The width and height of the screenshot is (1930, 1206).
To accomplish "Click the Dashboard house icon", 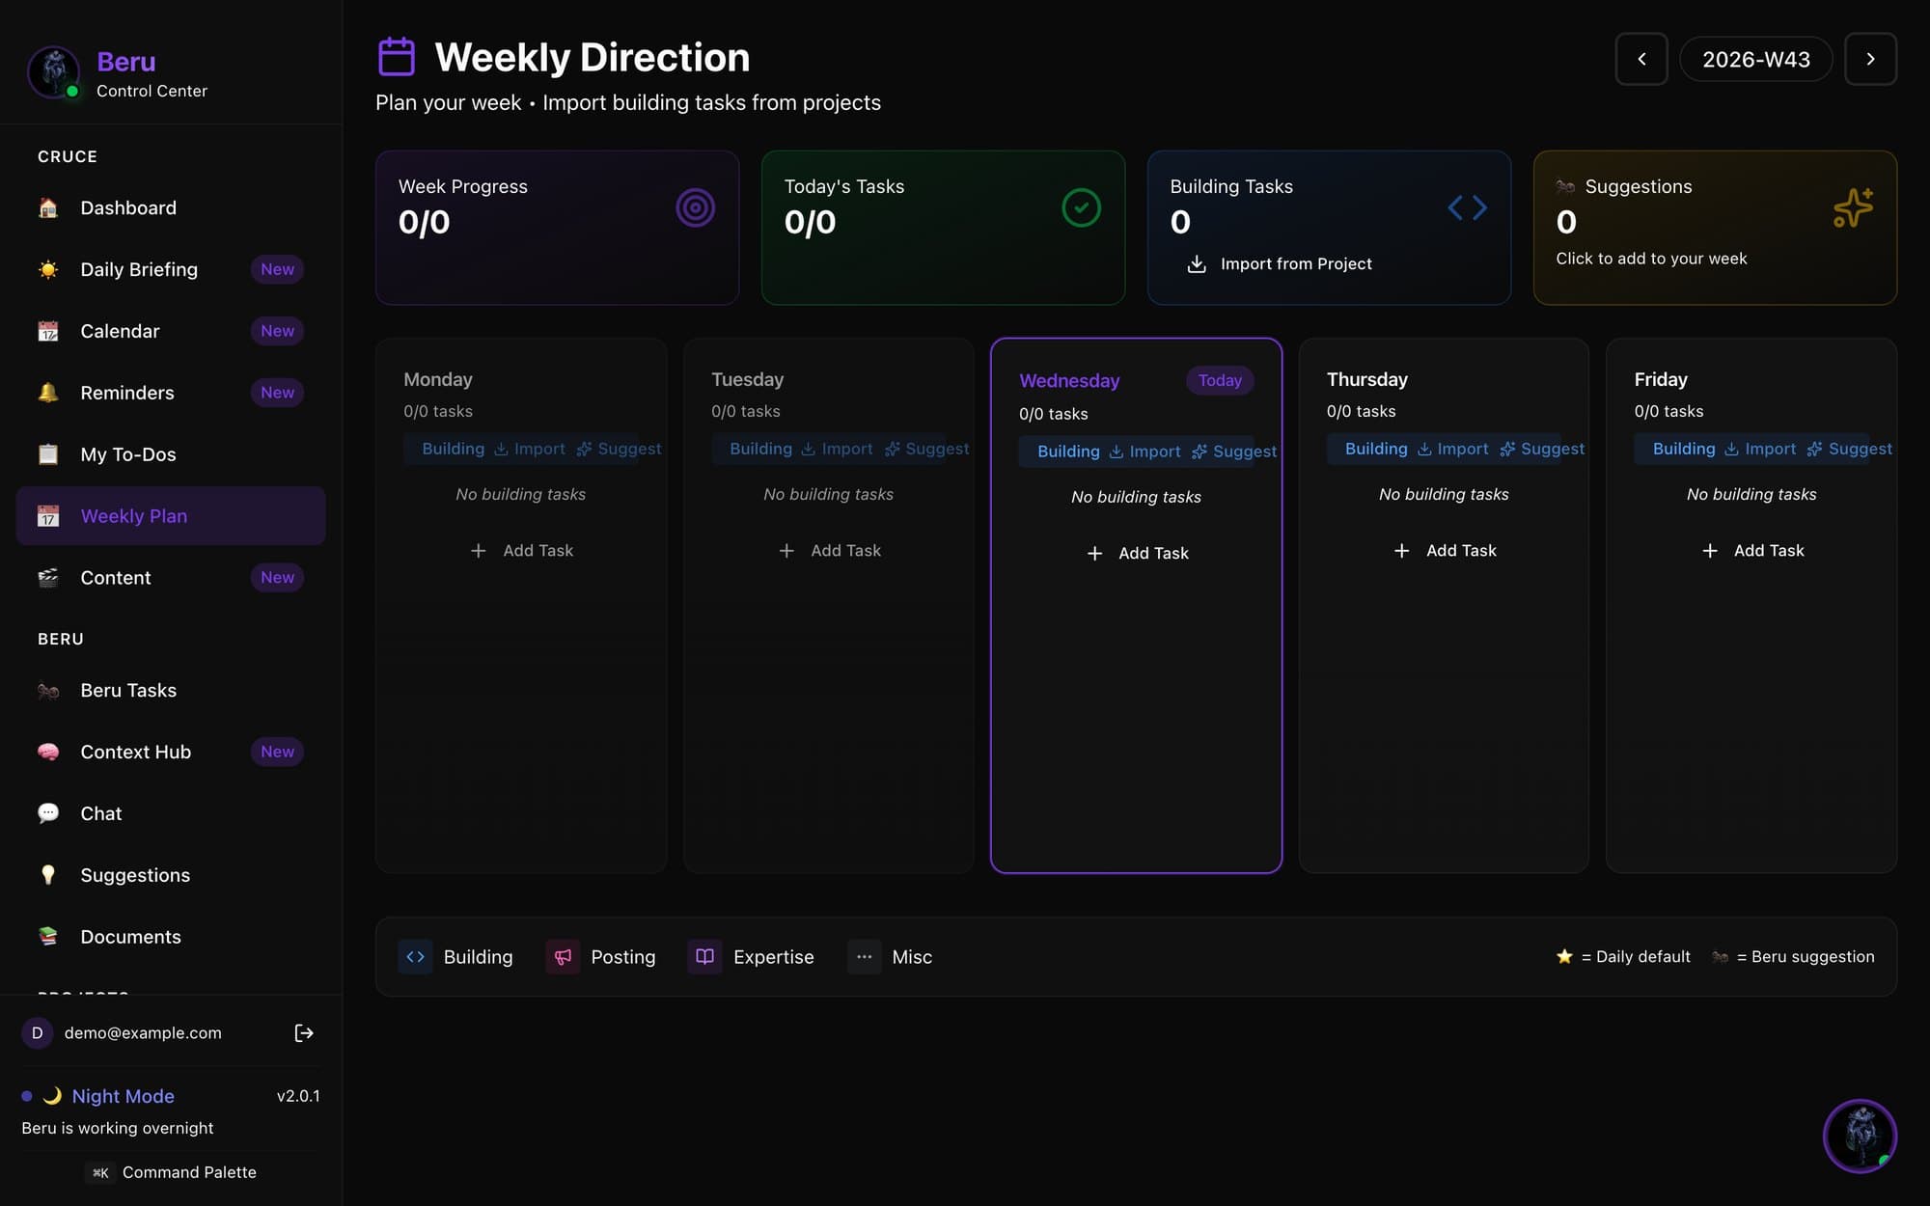I will click(x=48, y=207).
